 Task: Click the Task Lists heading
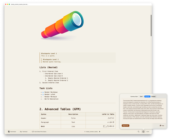pos(46,88)
